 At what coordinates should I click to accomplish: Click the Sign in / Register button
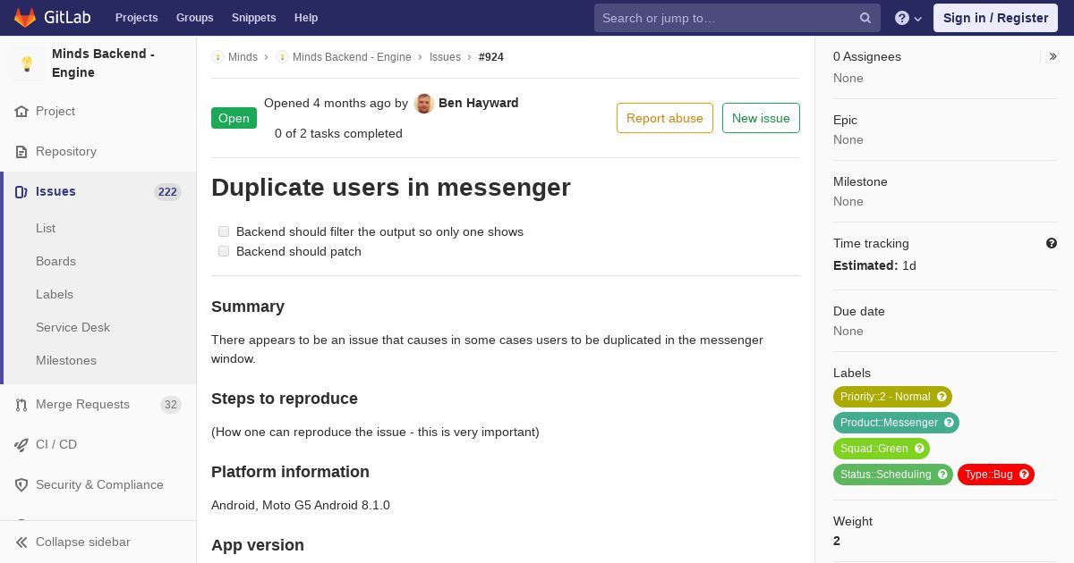[x=995, y=18]
